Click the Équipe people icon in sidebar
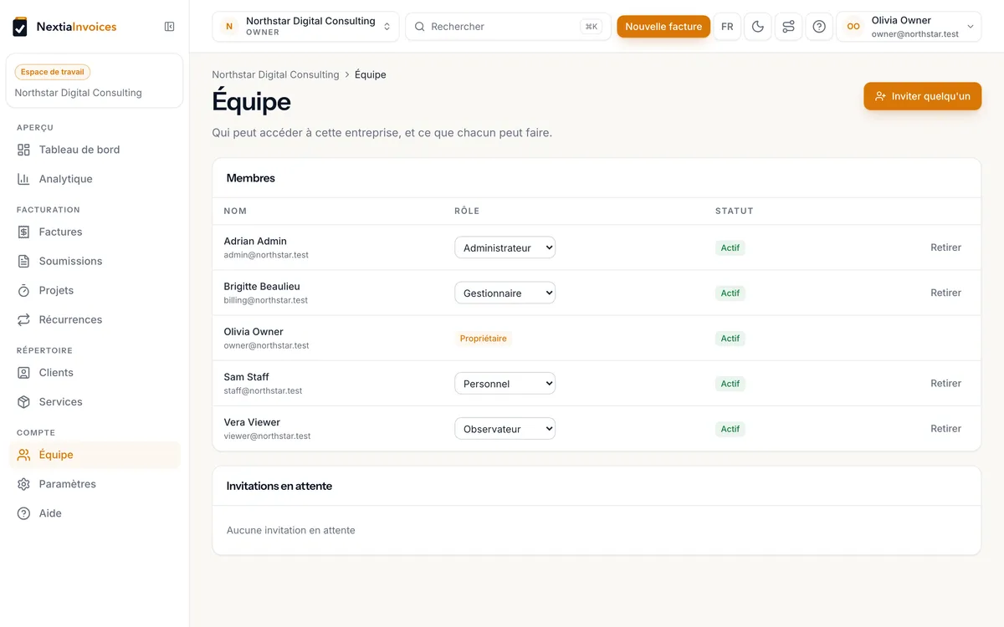This screenshot has width=1004, height=627. click(x=23, y=455)
